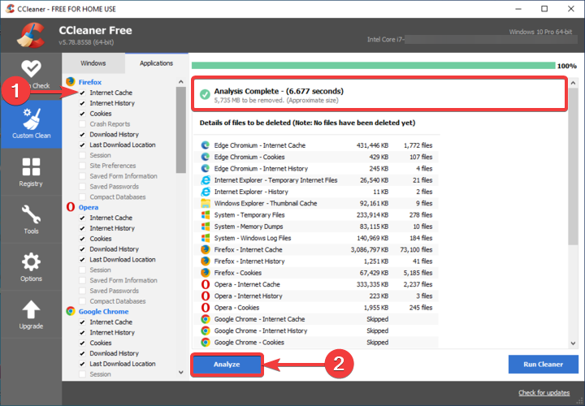This screenshot has height=406, width=585.
Task: Uncheck Google Chrome Last Download Location checkbox
Action: pyautogui.click(x=82, y=364)
